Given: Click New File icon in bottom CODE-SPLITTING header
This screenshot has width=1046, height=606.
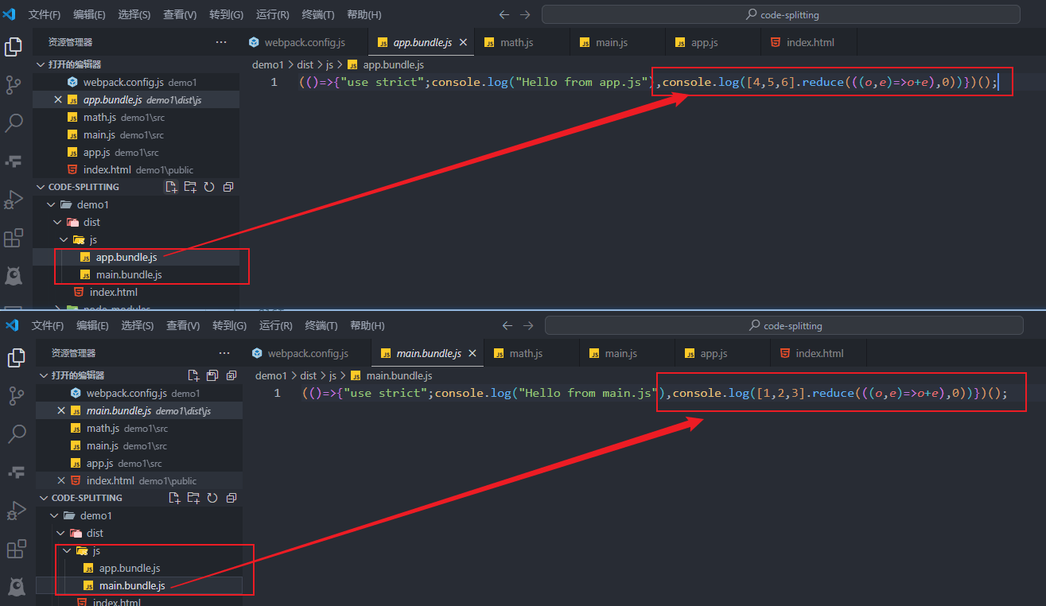Looking at the screenshot, I should point(174,498).
